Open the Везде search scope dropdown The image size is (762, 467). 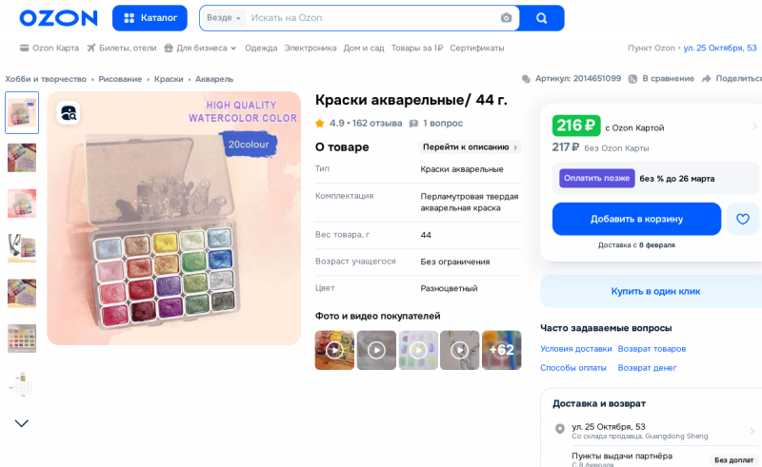(224, 18)
